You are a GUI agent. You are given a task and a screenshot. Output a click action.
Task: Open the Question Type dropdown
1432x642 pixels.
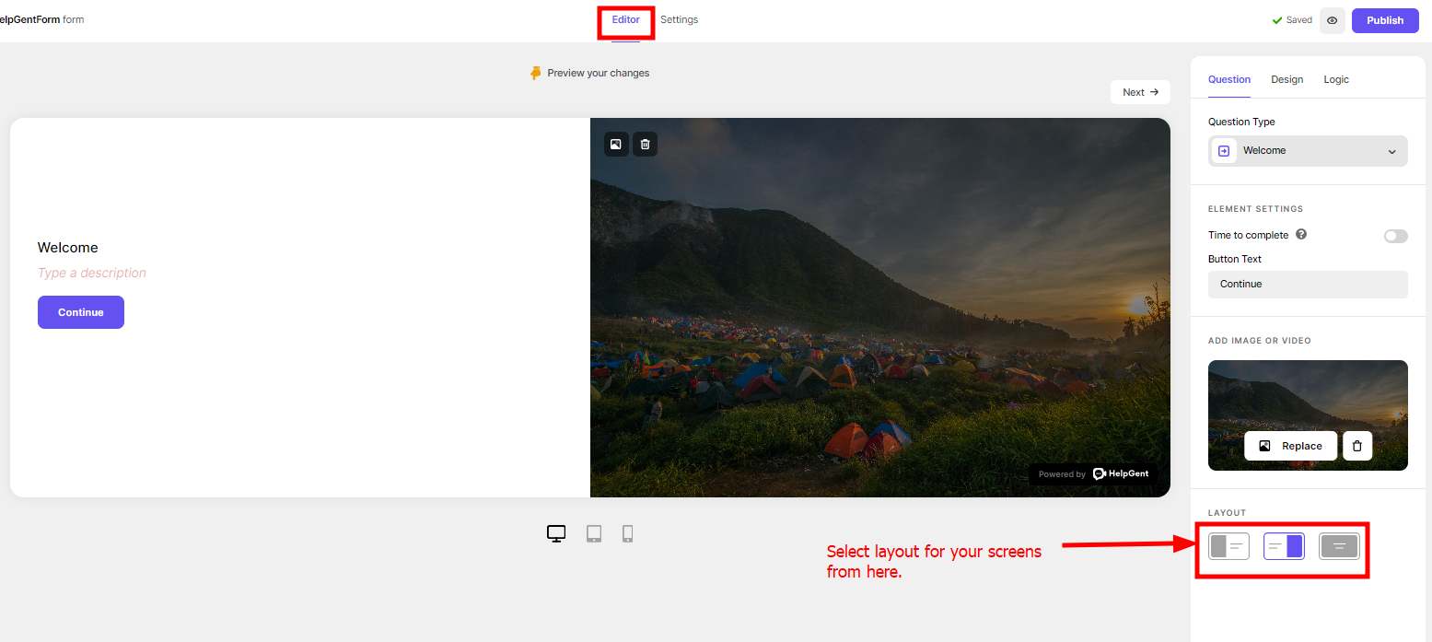coord(1308,151)
